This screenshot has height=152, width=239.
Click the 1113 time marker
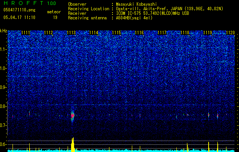coord(71,33)
